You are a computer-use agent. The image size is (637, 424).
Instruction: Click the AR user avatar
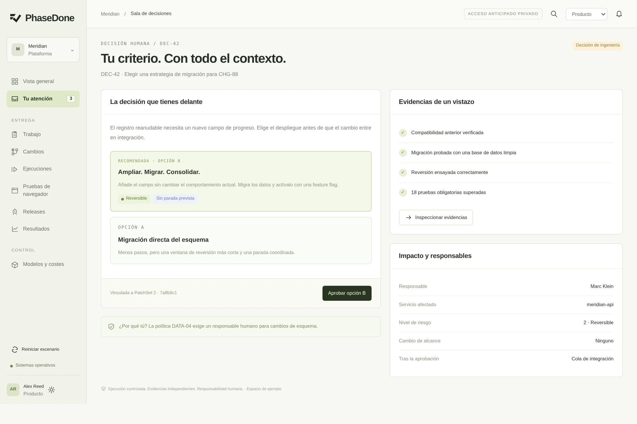[13, 390]
